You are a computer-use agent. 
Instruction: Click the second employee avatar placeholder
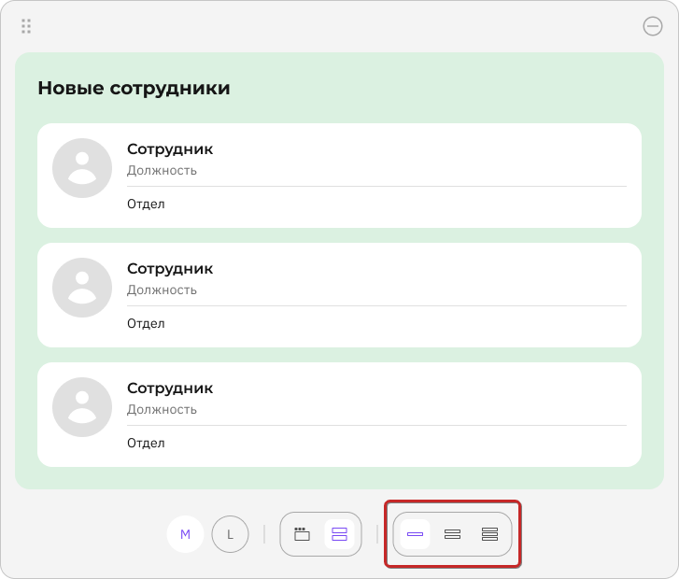[82, 288]
